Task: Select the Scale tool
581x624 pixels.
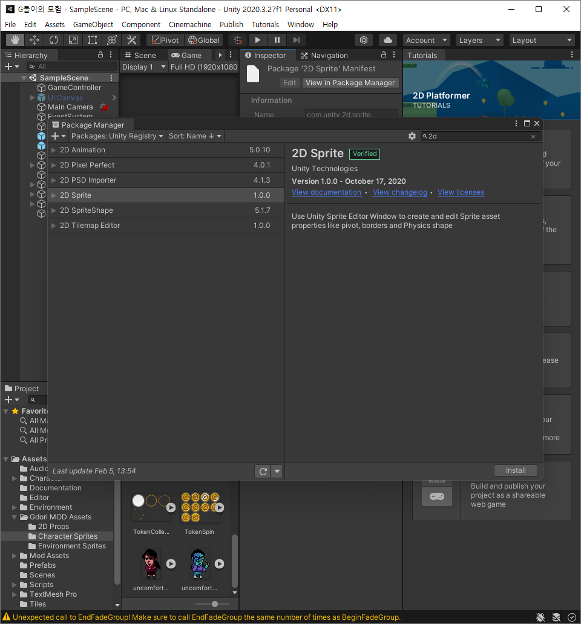Action: 73,40
